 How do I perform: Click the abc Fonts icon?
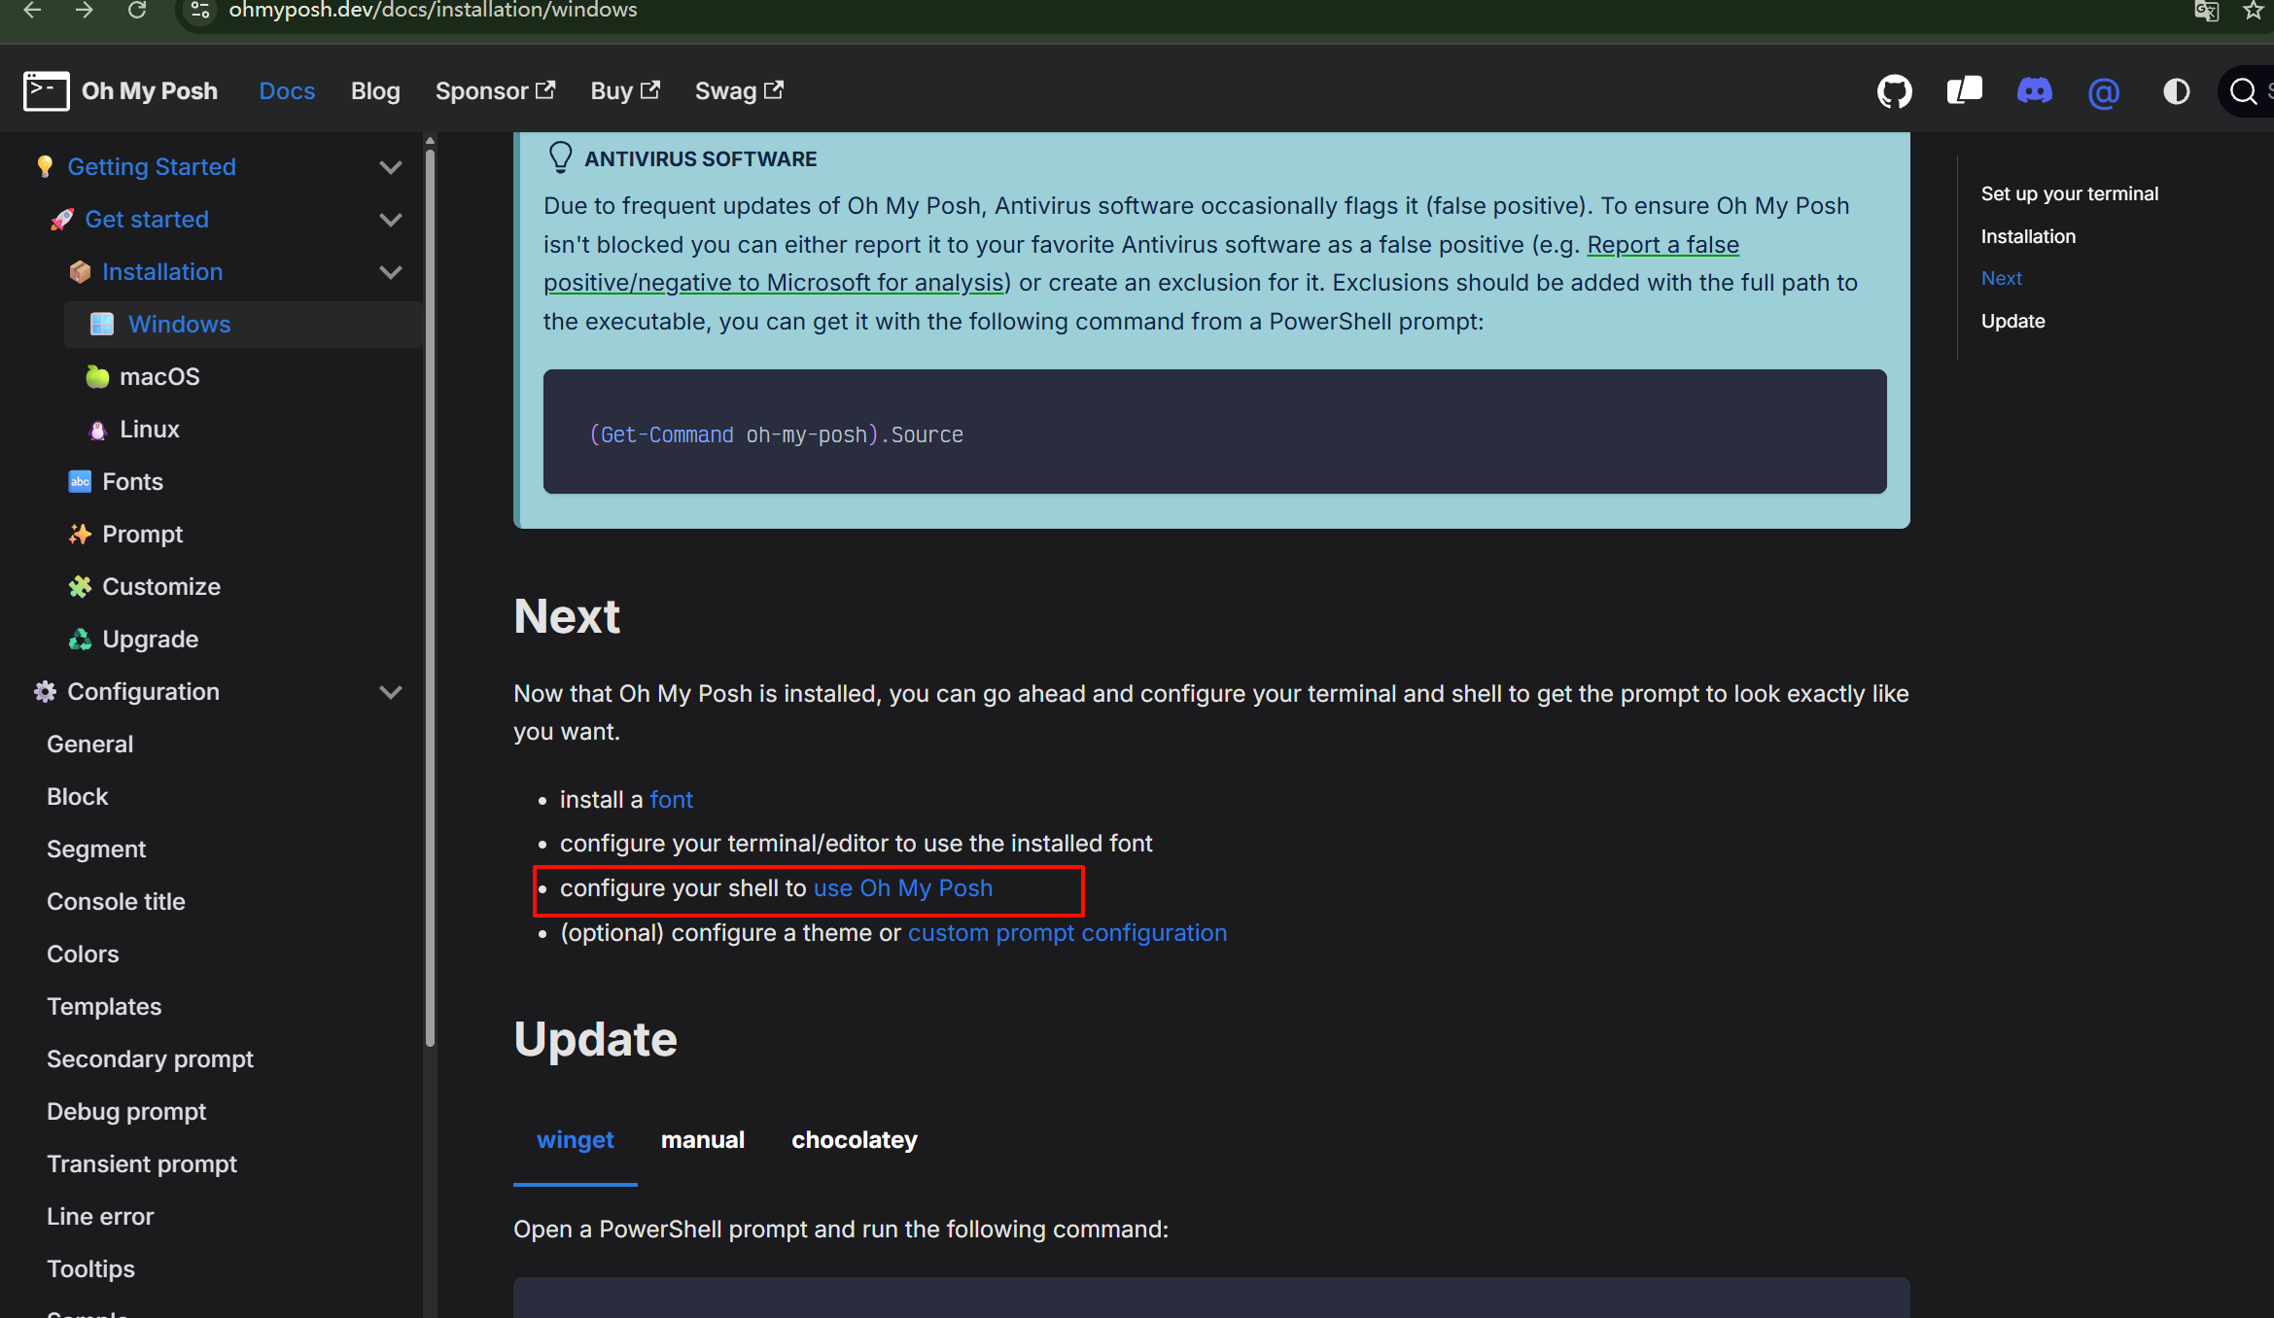pos(80,481)
